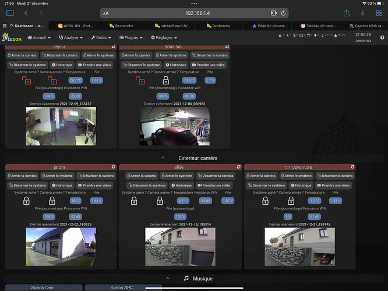This screenshot has width=388, height=291.
Task: Click the 1.64 V pile value in jardin
Action: (x=96, y=201)
